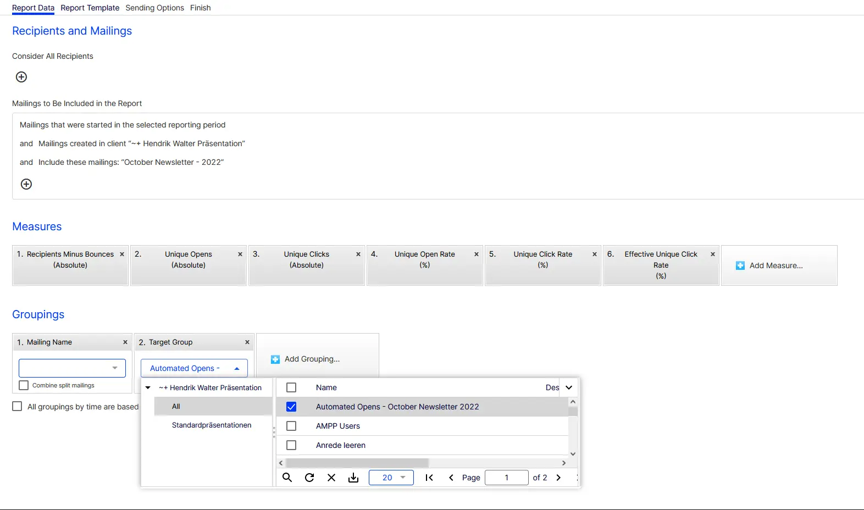
Task: Click the page number input field
Action: tap(507, 478)
